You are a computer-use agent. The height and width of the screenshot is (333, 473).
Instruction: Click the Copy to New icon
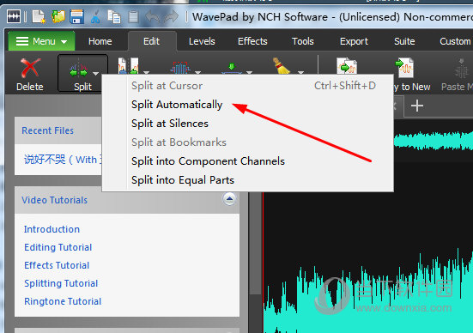(404, 68)
